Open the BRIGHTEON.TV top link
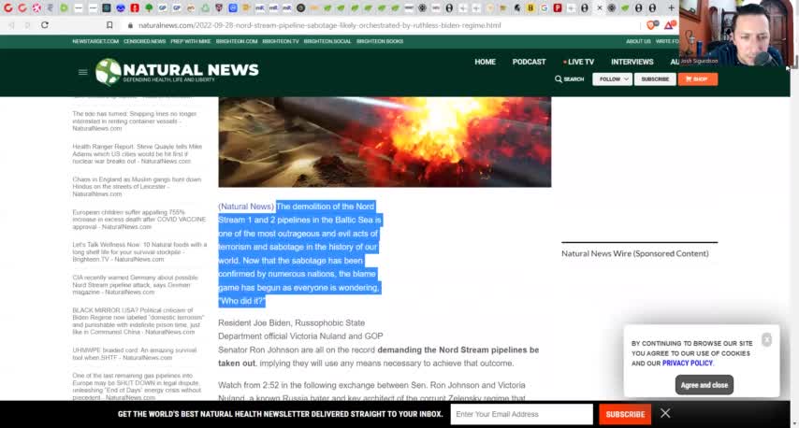 281,41
